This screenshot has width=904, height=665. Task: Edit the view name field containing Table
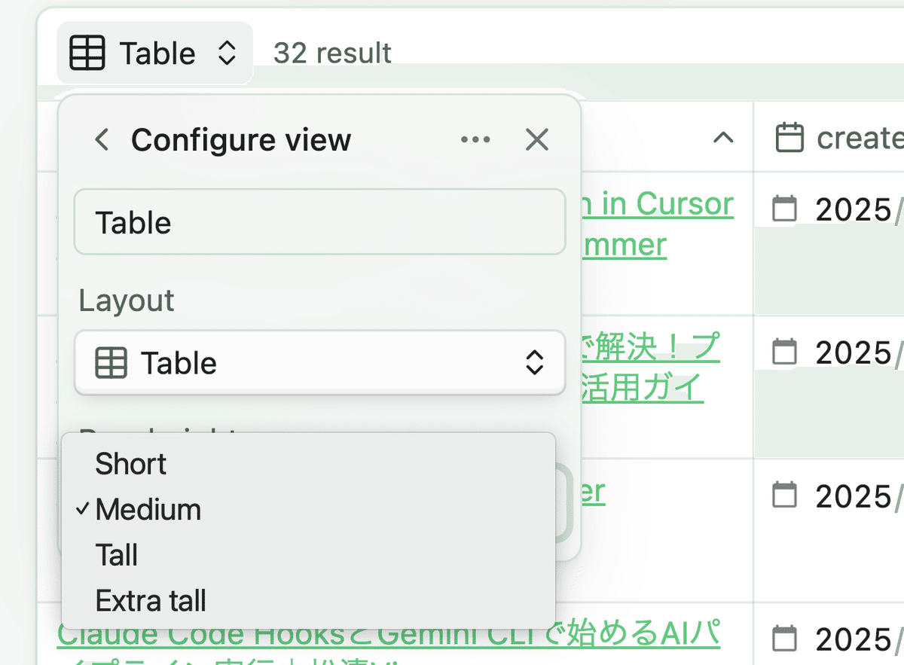coord(319,223)
